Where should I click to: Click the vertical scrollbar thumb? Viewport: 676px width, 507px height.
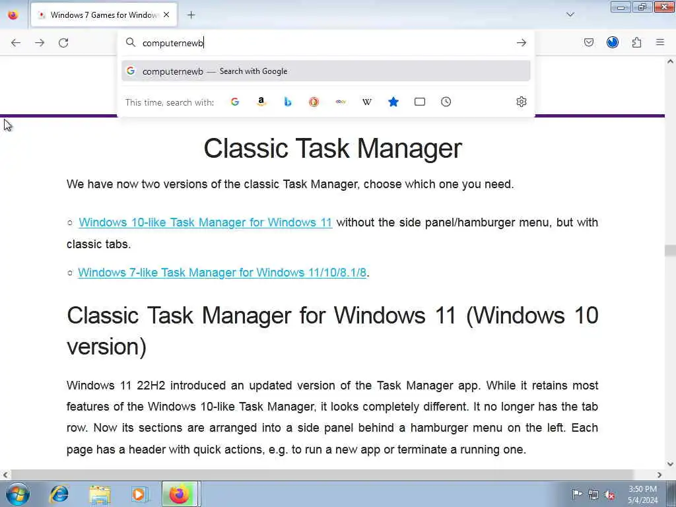(670, 250)
